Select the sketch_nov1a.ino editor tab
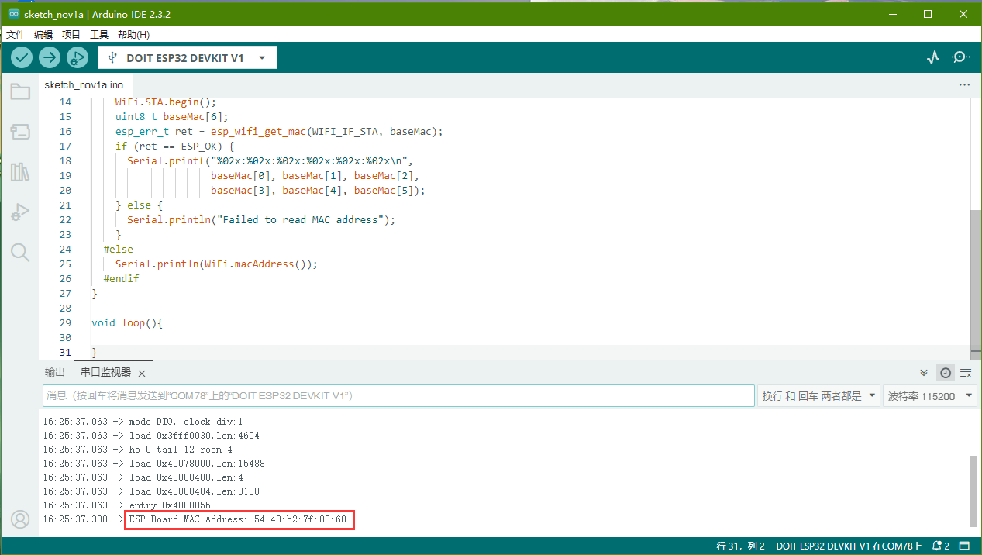This screenshot has width=982, height=555. coord(84,84)
